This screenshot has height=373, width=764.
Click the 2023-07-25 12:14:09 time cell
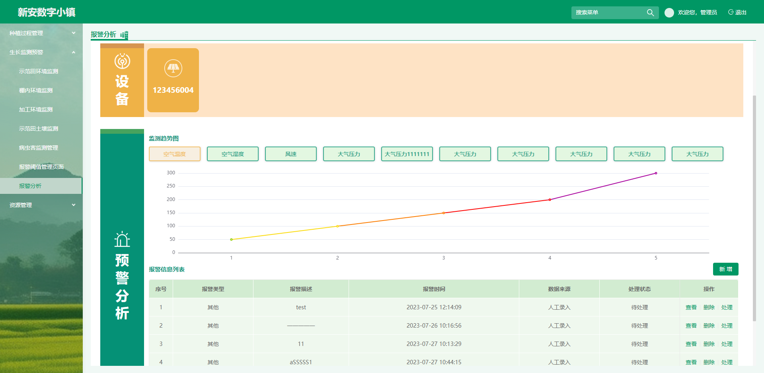click(434, 307)
